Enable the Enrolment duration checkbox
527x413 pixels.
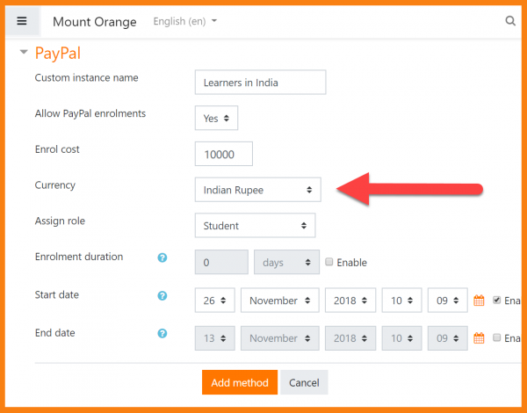tap(329, 263)
